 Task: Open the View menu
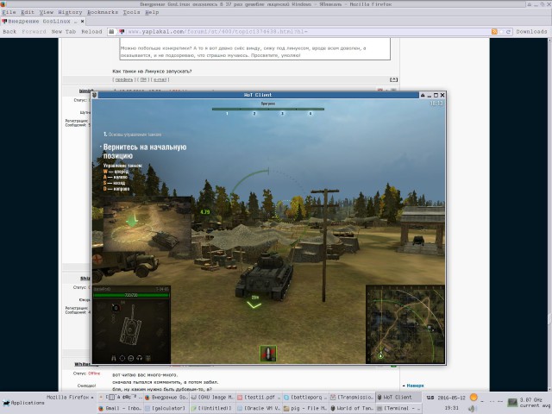coord(46,12)
